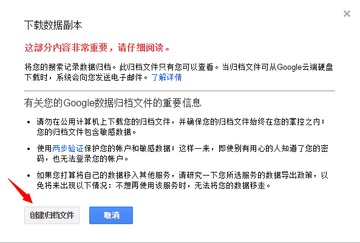Viewport: 360px width, 243px height.
Task: Click the paragraph starting with 将您的搜索记录数据归档
Action: point(179,72)
